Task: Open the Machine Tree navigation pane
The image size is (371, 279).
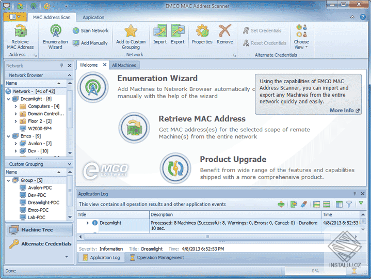Action: [x=39, y=230]
